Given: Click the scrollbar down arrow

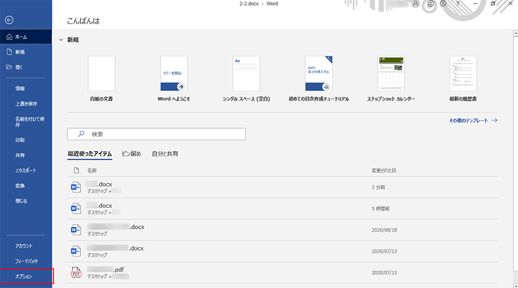Looking at the screenshot, I should (x=515, y=285).
